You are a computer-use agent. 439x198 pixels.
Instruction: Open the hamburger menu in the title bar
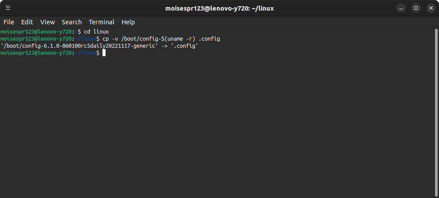[8, 8]
